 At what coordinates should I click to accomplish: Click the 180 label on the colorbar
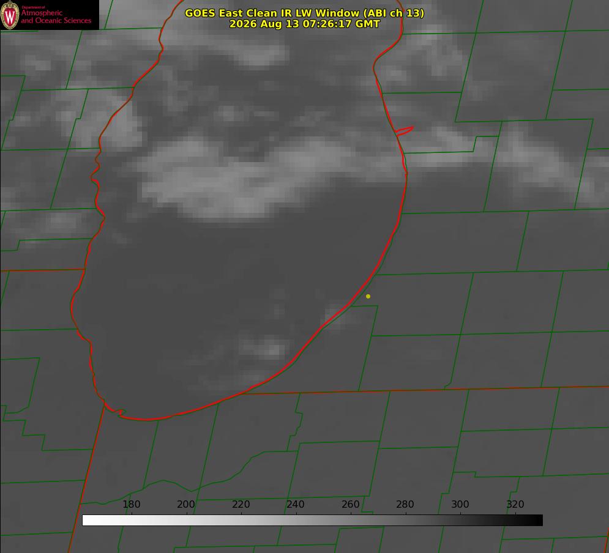(x=131, y=504)
